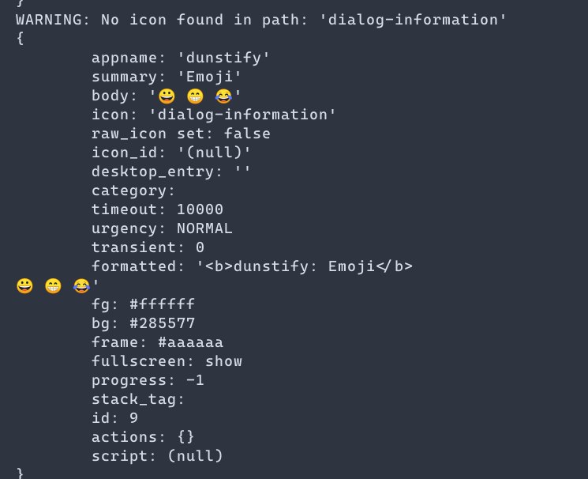The height and width of the screenshot is (479, 588).
Task: Click the tears of joy emoji in the body line
Action: [x=223, y=96]
